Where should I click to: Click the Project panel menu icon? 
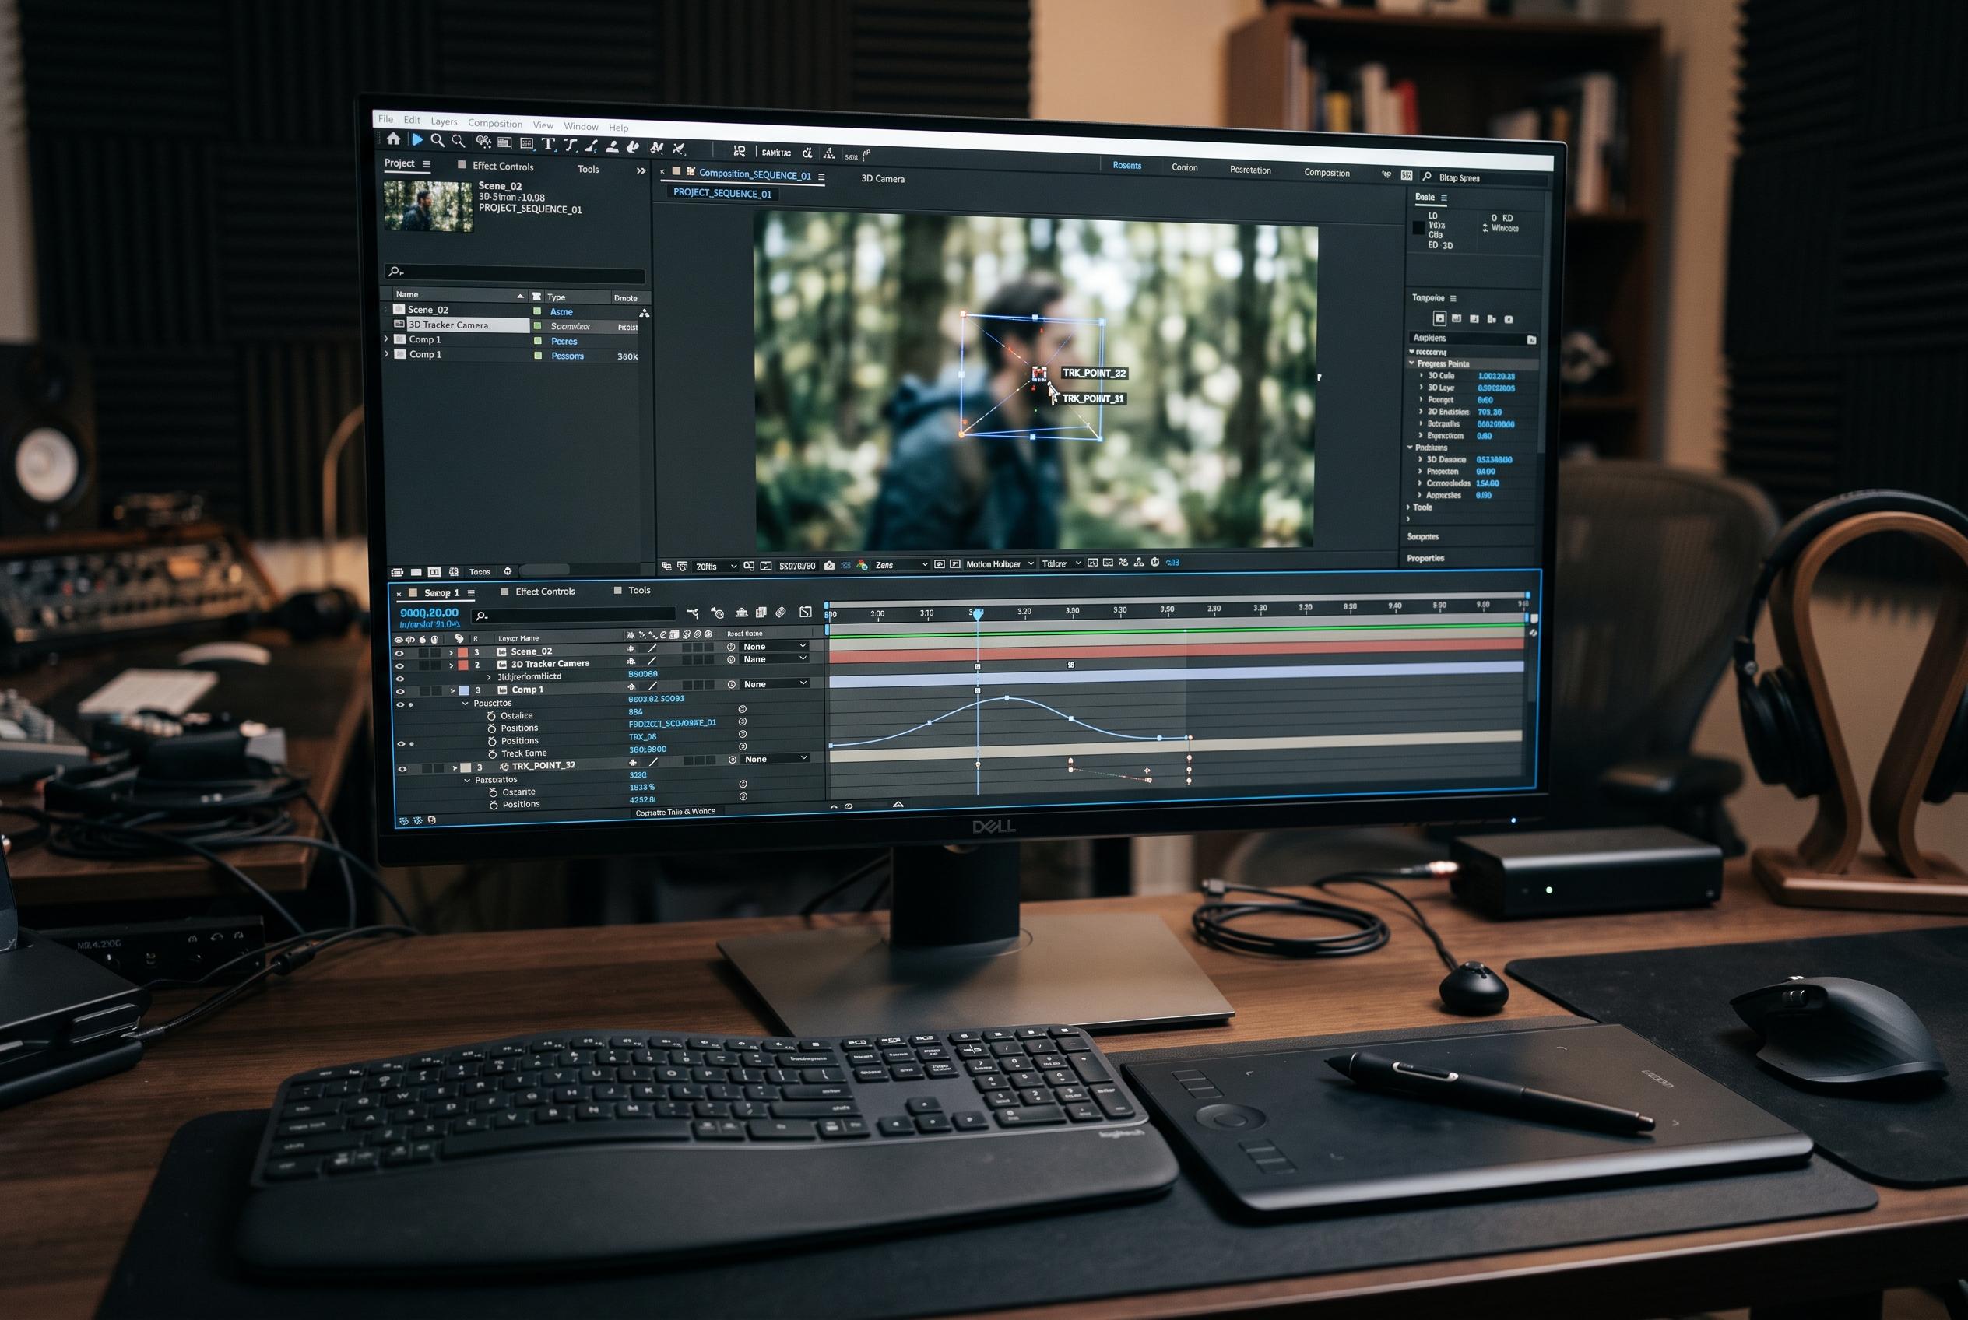pos(427,164)
